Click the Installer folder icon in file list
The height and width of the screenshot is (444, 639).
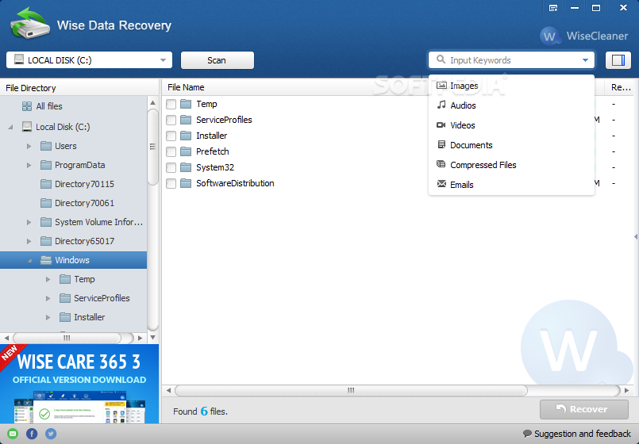coord(186,136)
